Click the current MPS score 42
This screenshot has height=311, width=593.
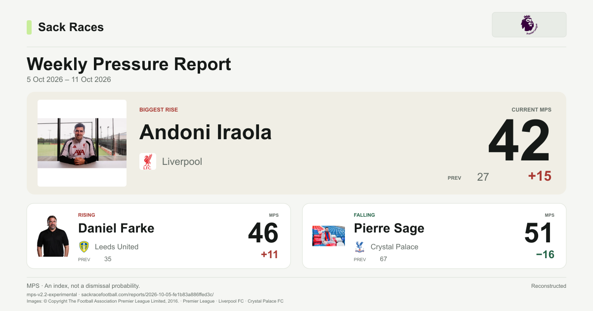click(x=519, y=141)
